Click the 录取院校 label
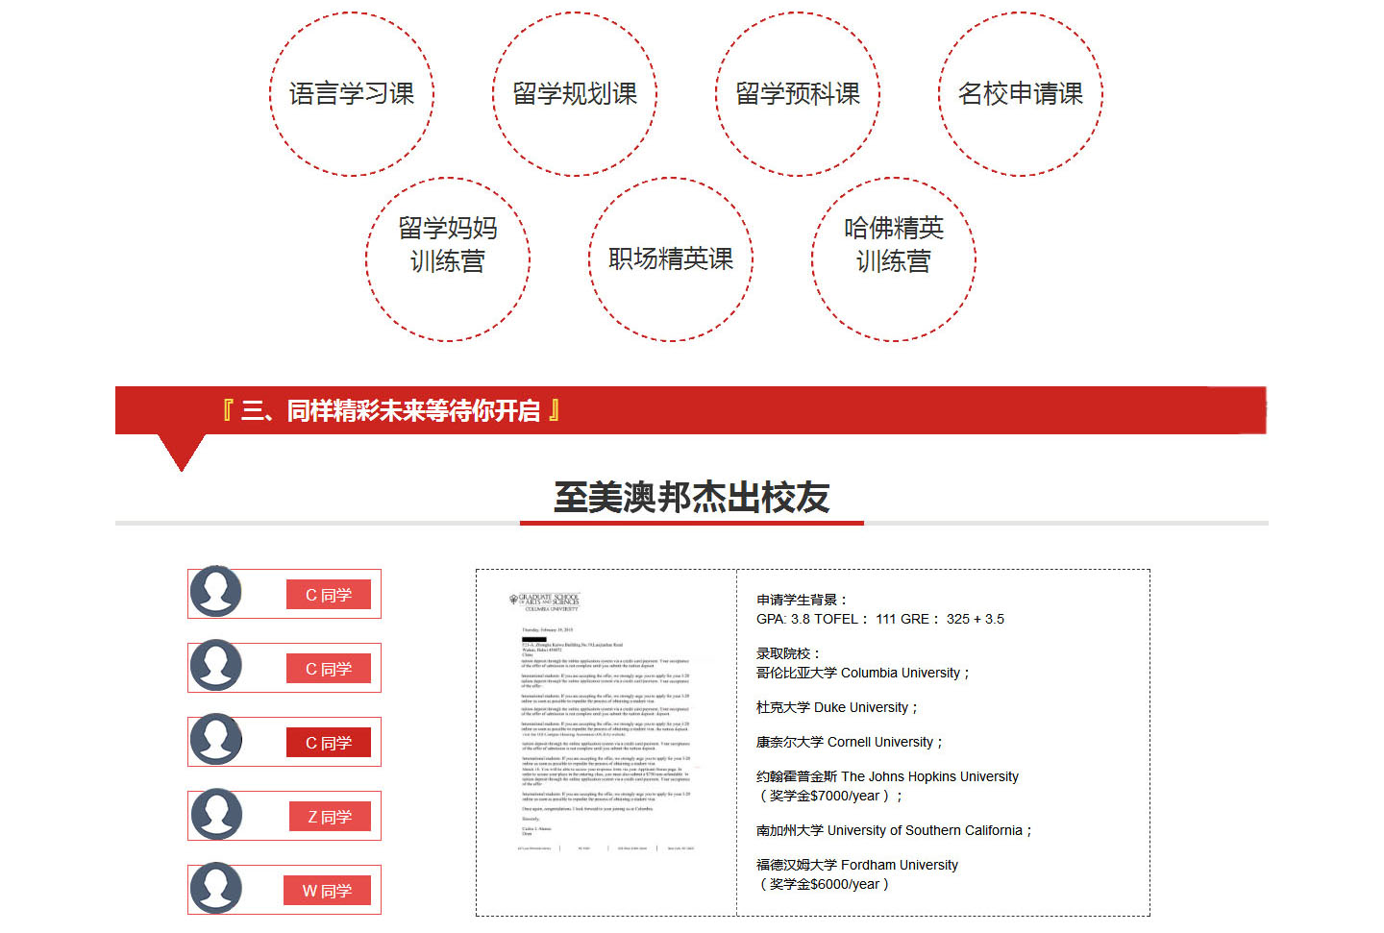This screenshot has width=1384, height=933. [788, 653]
